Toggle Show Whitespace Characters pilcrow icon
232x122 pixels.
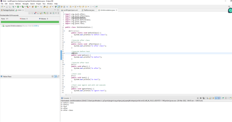point(67,6)
